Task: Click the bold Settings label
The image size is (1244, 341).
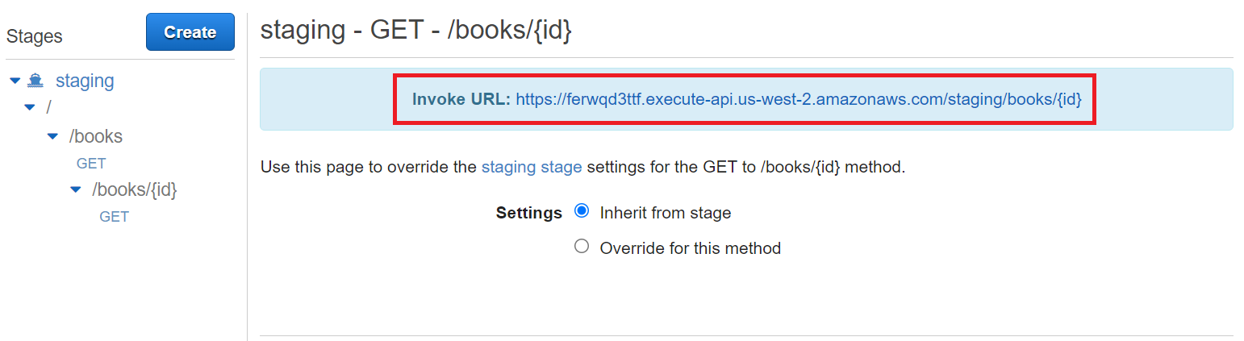Action: coord(528,213)
